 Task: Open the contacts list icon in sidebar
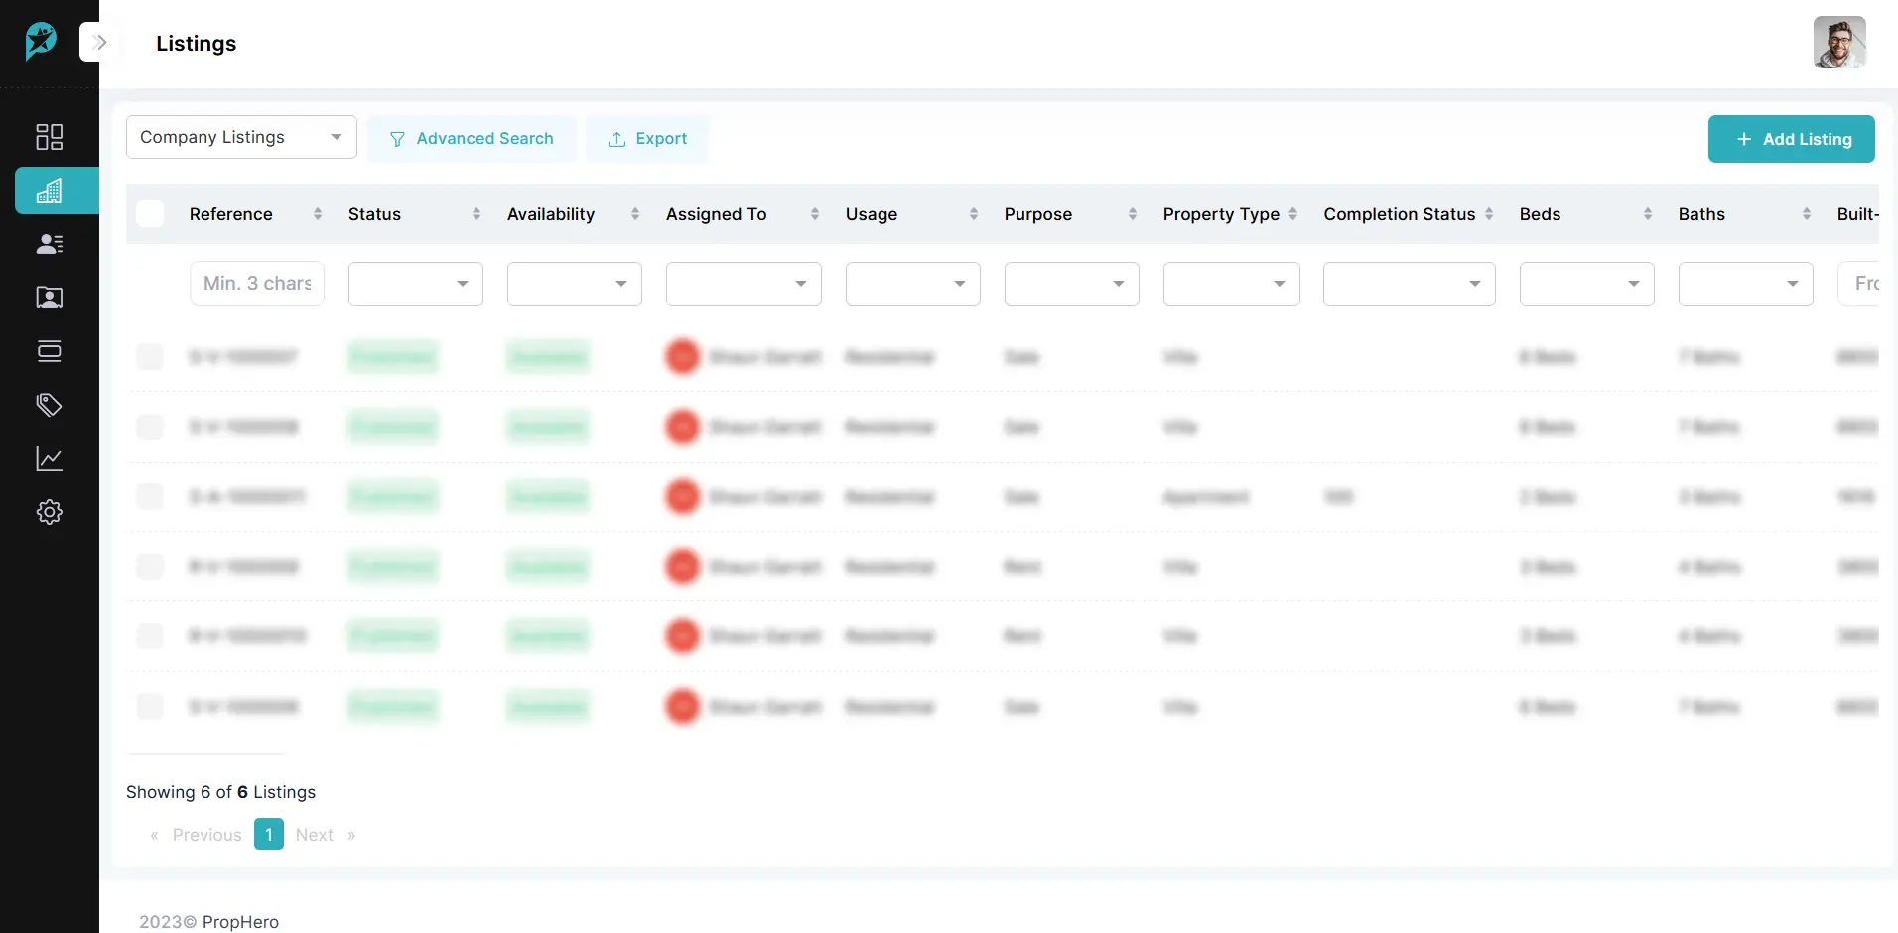pos(49,244)
